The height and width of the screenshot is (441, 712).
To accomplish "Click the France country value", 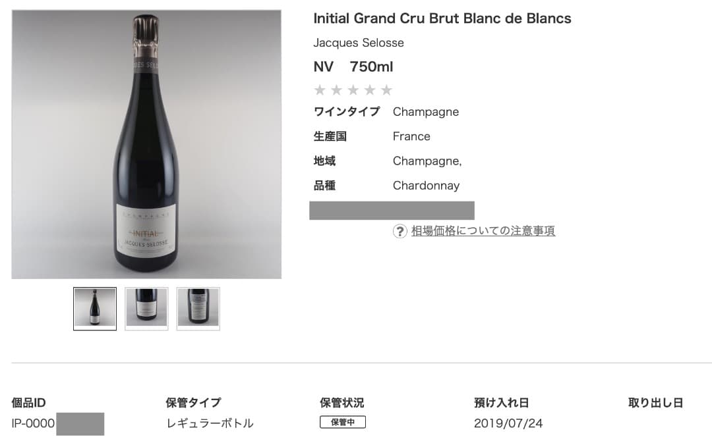I will [411, 136].
